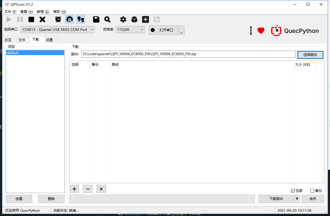Click the 创建 button to create a project
The height and width of the screenshot is (216, 330).
[x=19, y=199]
